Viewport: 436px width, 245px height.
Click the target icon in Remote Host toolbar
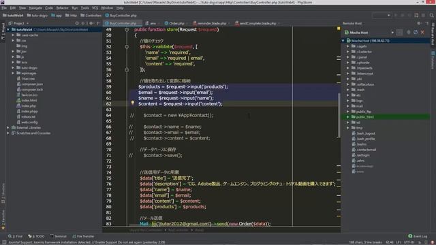(x=409, y=33)
